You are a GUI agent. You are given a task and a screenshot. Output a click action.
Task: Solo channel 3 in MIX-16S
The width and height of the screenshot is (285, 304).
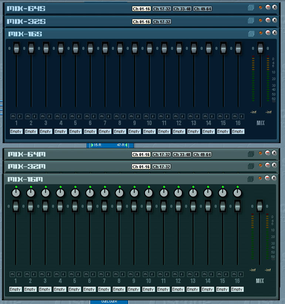click(x=49, y=116)
